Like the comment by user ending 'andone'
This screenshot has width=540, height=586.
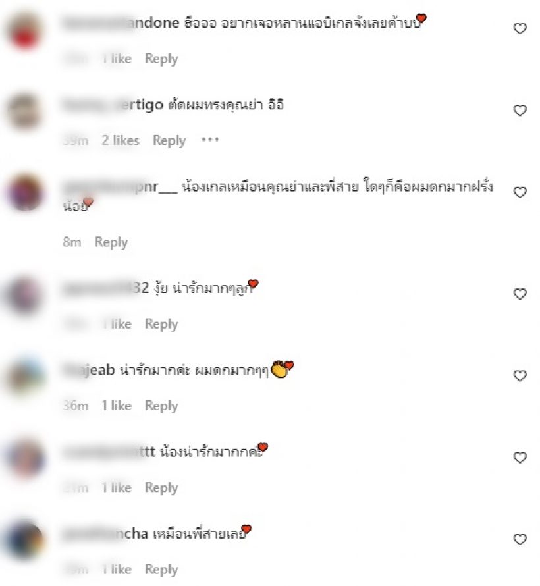click(520, 29)
